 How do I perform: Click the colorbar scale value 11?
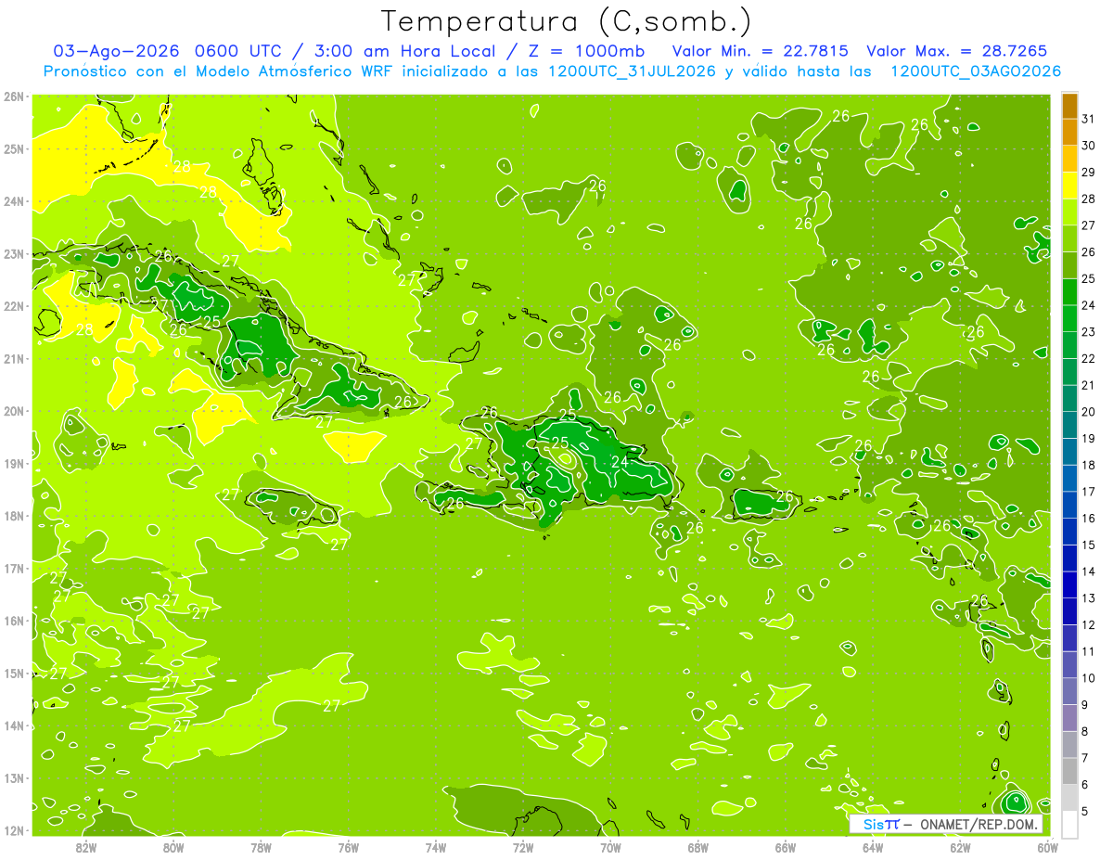(x=1089, y=651)
